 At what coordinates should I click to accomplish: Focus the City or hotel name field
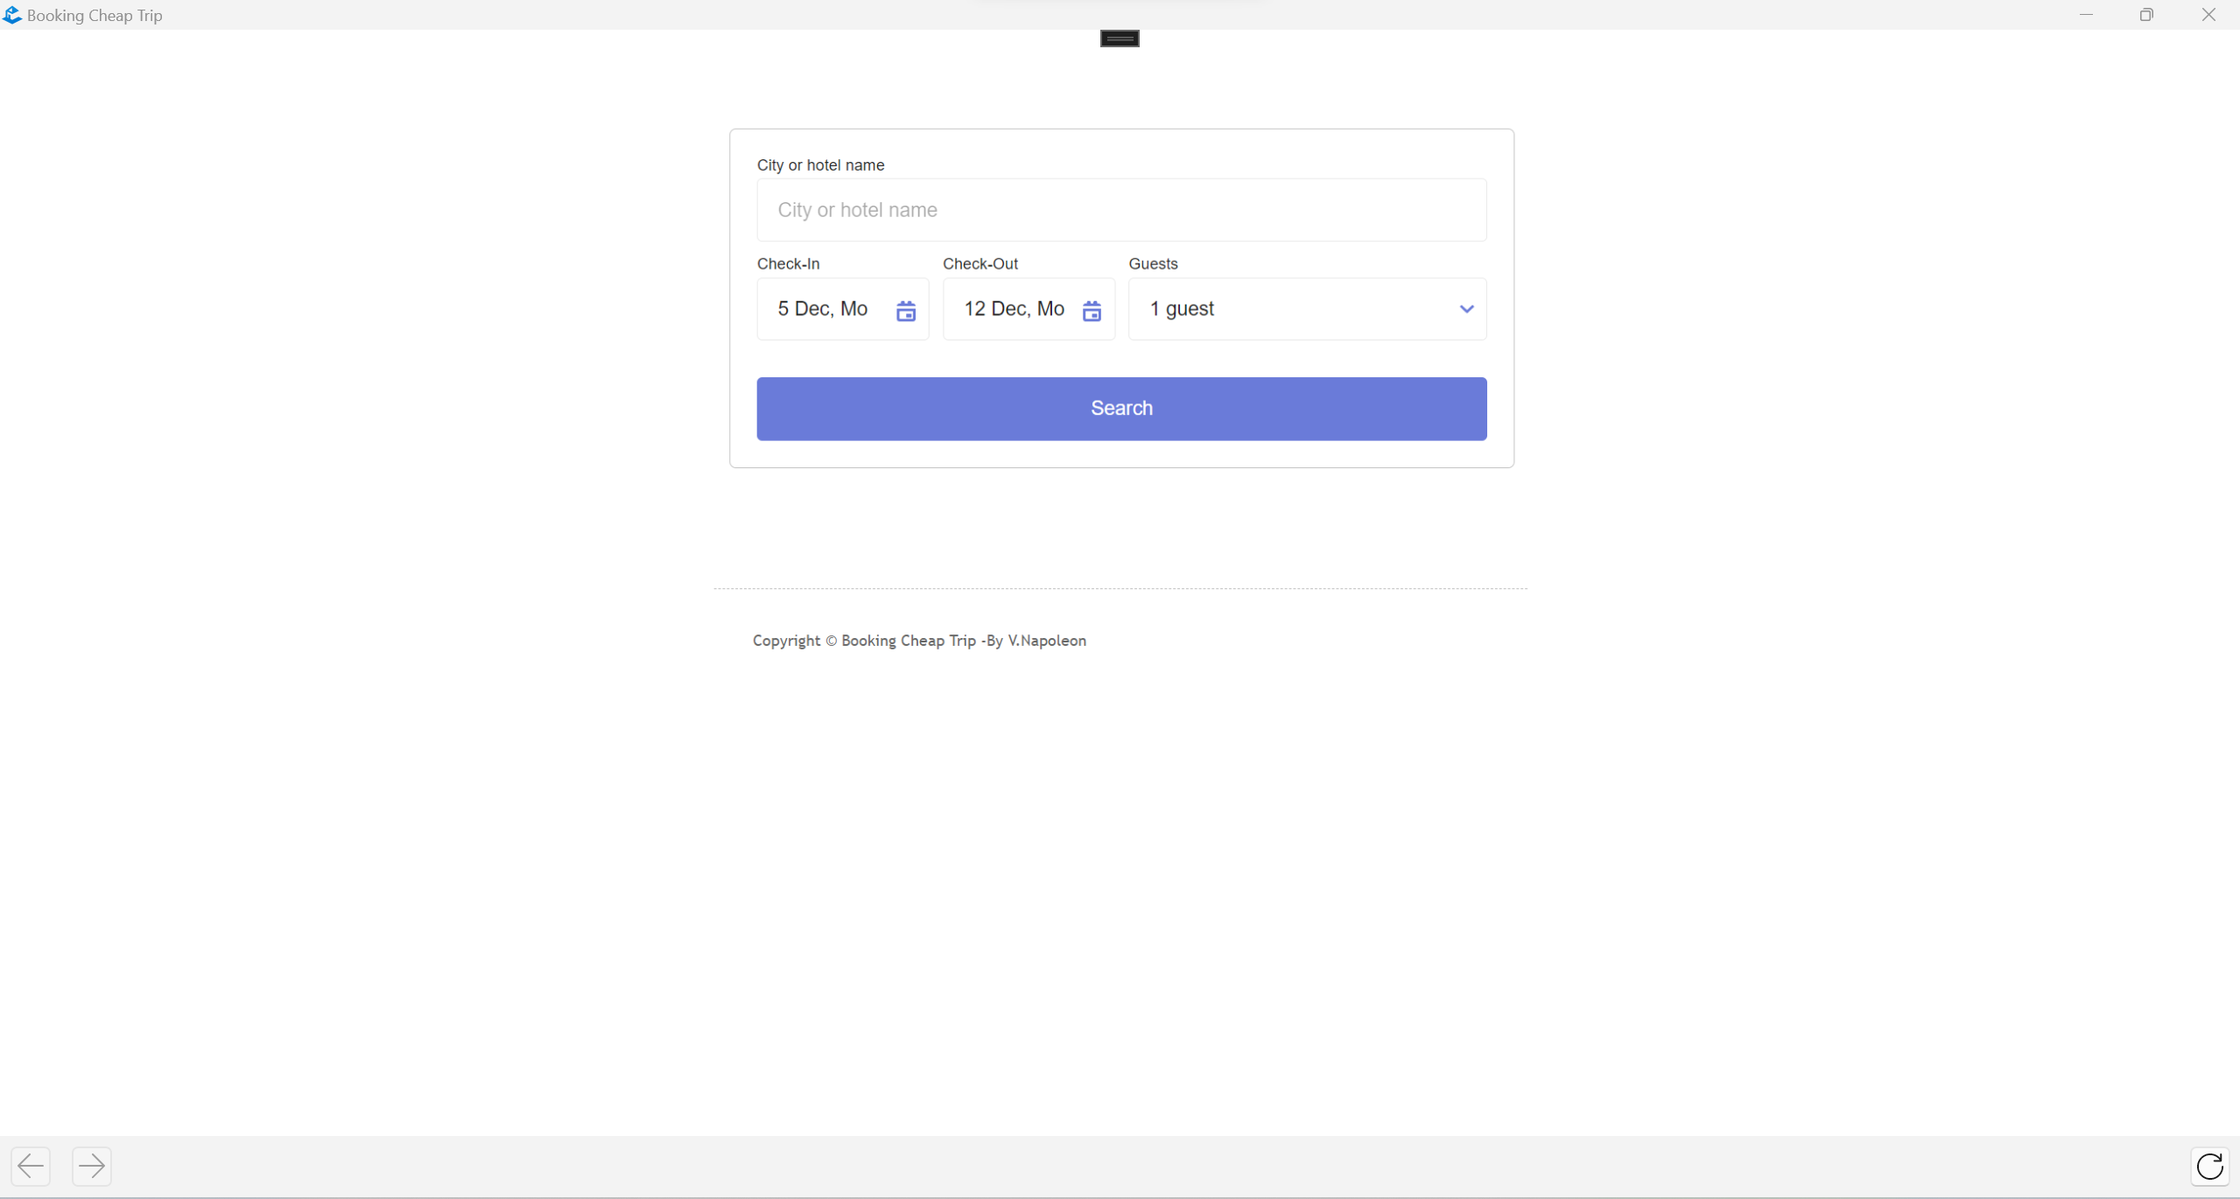point(1120,210)
